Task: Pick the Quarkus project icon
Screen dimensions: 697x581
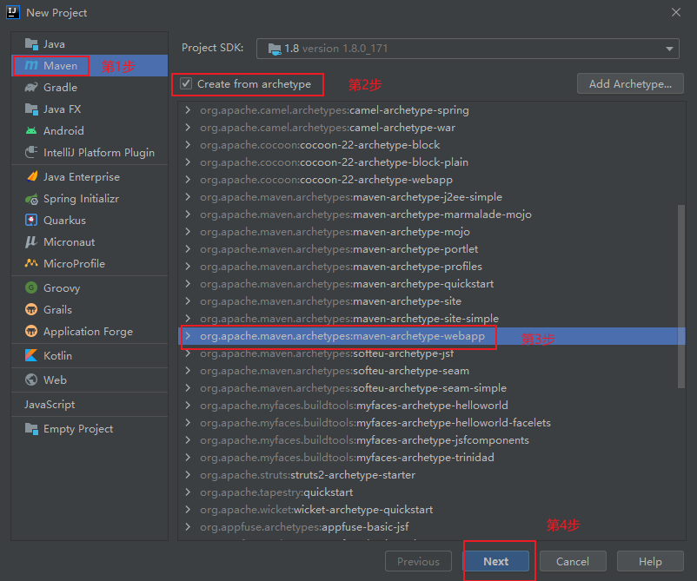Action: (x=31, y=221)
